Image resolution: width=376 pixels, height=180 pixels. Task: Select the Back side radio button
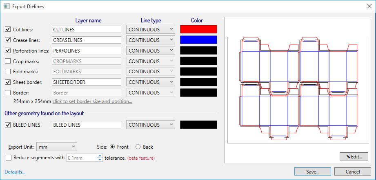[138, 147]
